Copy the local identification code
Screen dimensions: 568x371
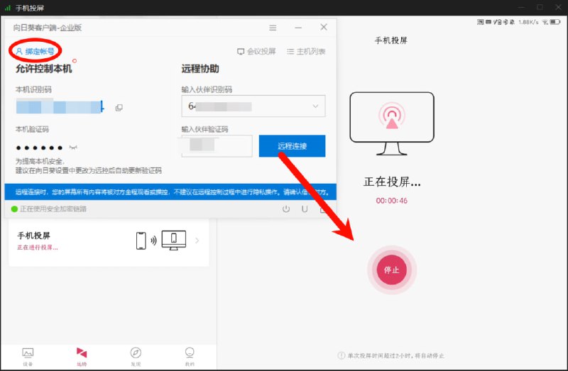(x=119, y=108)
